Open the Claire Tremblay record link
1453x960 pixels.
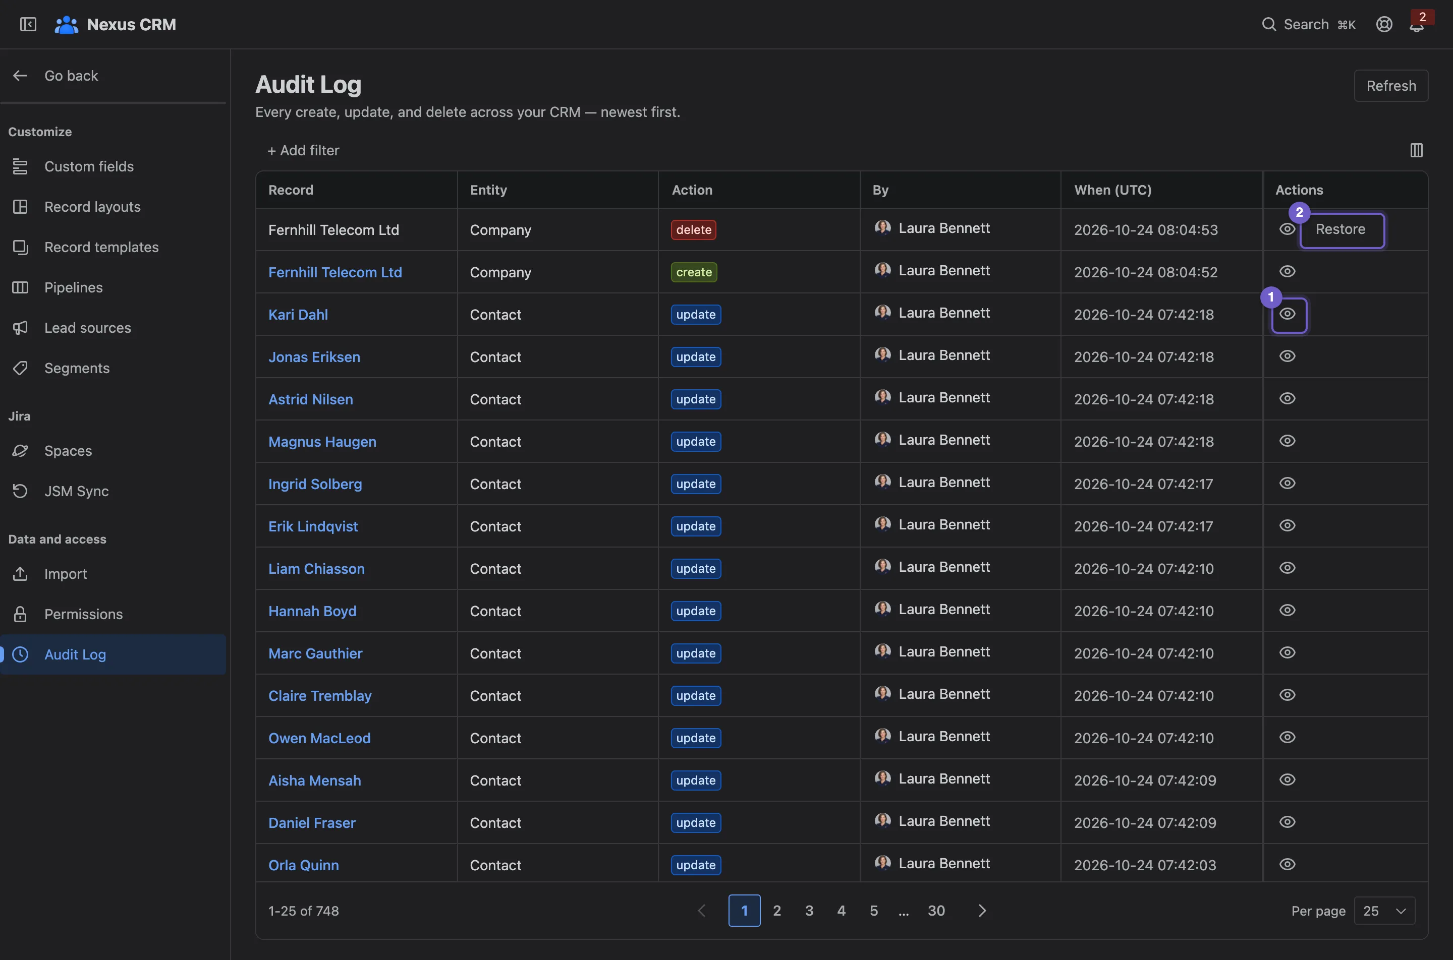[x=320, y=696]
